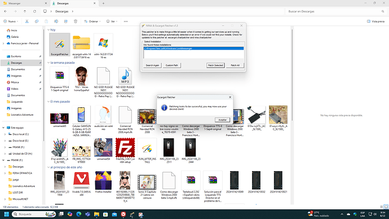Open Microsoft Edge from the taskbar
Viewport: 389px width, 219px height.
[x=78, y=214]
